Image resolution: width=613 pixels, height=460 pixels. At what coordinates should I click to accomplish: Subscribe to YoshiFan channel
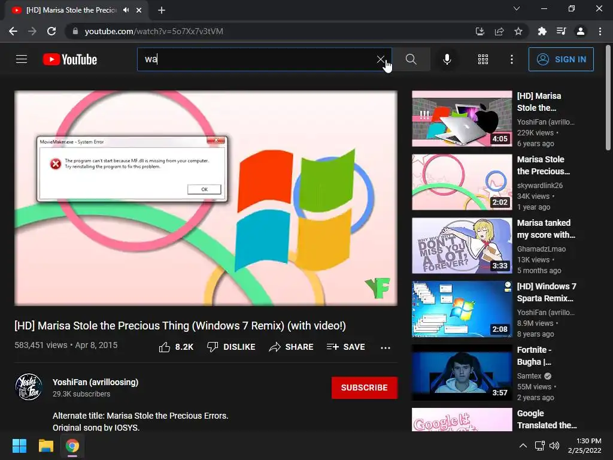point(365,388)
